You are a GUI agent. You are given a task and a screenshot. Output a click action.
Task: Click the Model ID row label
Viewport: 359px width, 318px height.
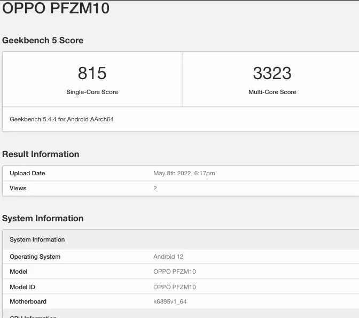click(x=22, y=287)
